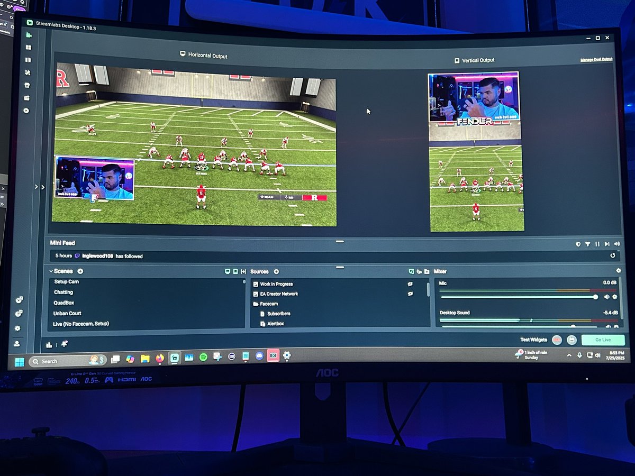Viewport: 635px width, 476px height.
Task: Mute the Mic audio source
Action: [607, 297]
